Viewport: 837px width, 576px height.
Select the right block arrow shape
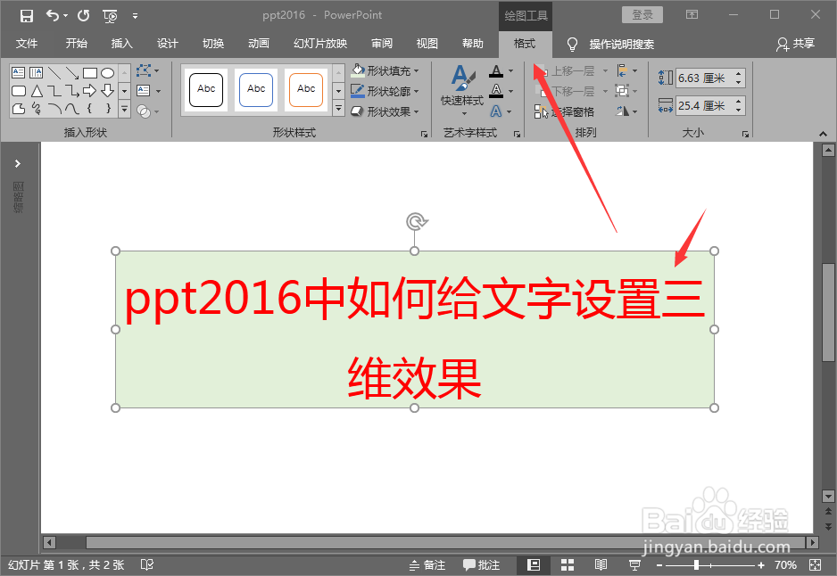click(x=89, y=91)
